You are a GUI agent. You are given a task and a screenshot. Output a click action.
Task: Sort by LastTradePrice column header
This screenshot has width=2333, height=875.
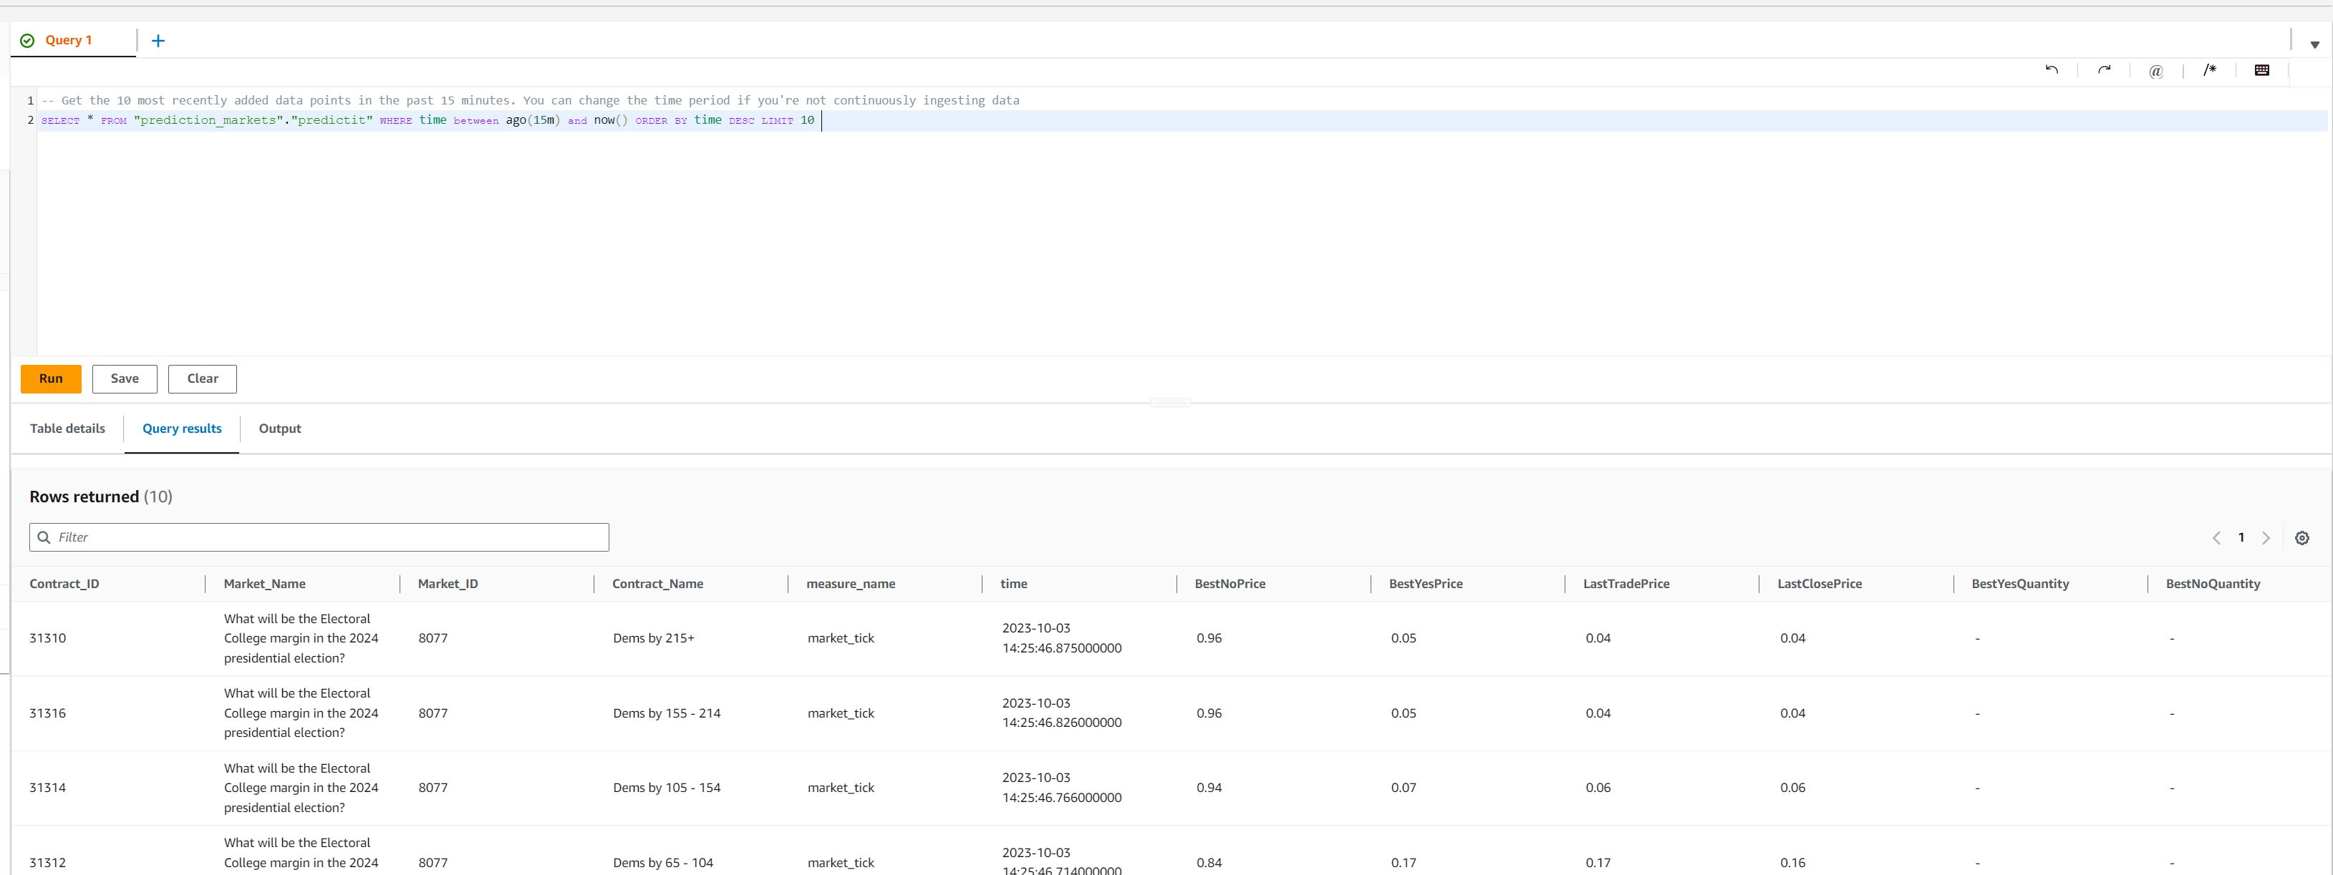[x=1626, y=584]
